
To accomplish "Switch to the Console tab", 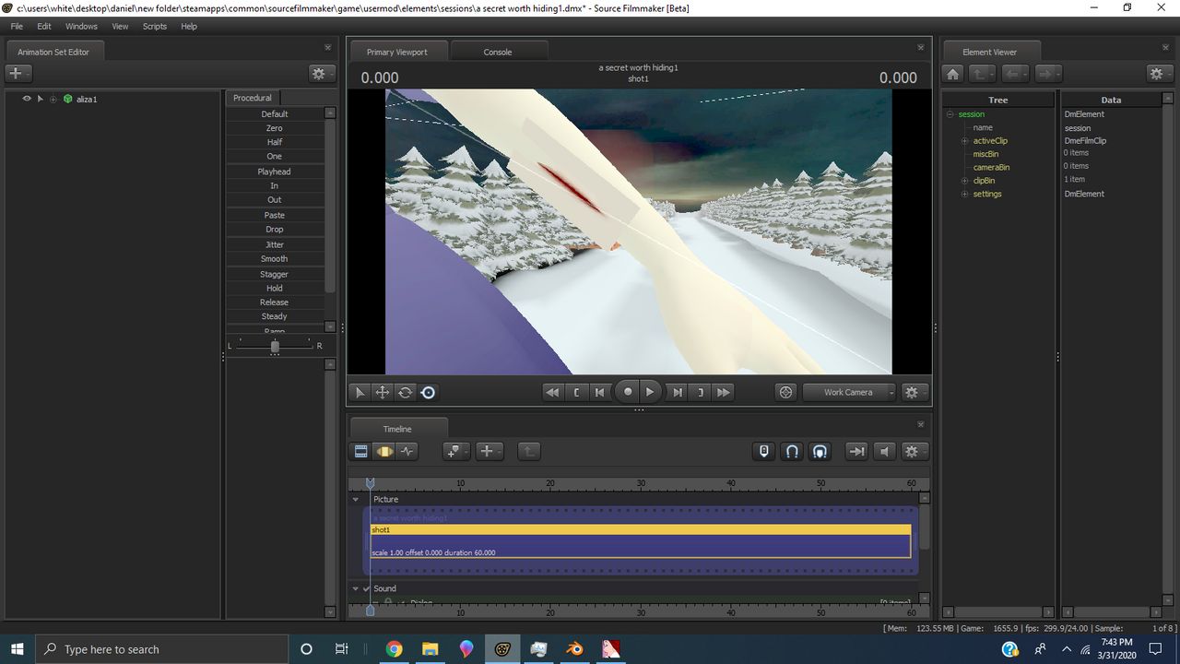I will [498, 52].
